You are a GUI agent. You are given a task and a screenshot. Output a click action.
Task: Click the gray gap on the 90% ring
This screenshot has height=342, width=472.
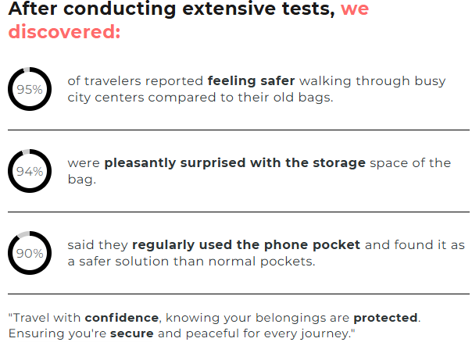(x=23, y=234)
